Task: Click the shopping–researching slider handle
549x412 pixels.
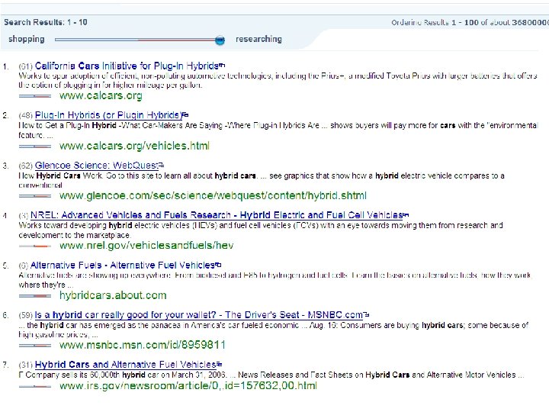Action: click(220, 40)
